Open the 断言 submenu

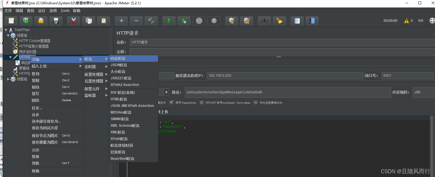click(x=96, y=59)
